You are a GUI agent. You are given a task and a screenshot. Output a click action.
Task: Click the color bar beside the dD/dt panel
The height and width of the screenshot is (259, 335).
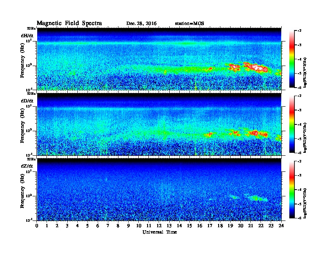(x=292, y=124)
